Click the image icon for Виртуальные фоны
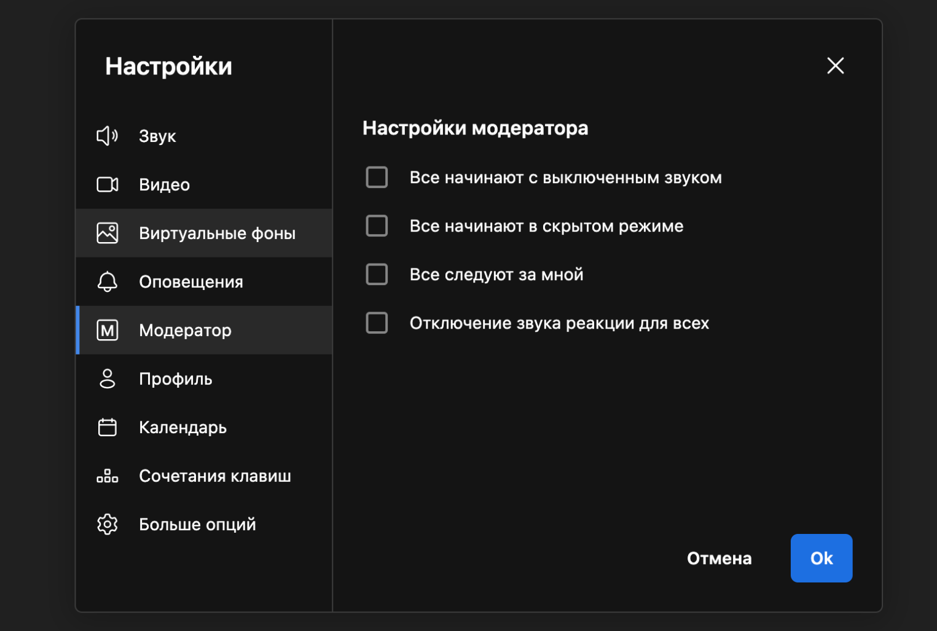 click(108, 233)
